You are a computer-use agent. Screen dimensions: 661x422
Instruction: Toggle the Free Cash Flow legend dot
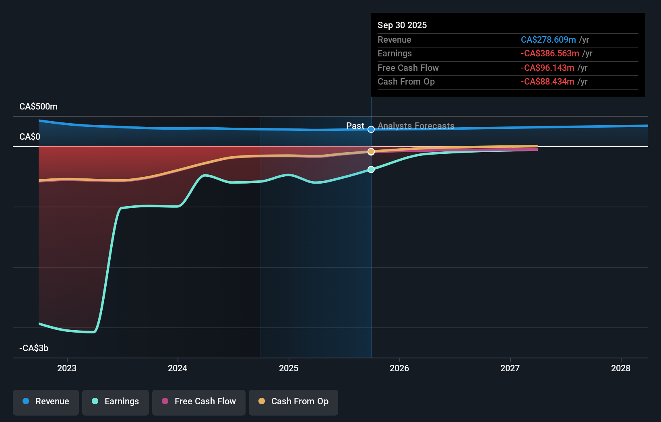165,401
